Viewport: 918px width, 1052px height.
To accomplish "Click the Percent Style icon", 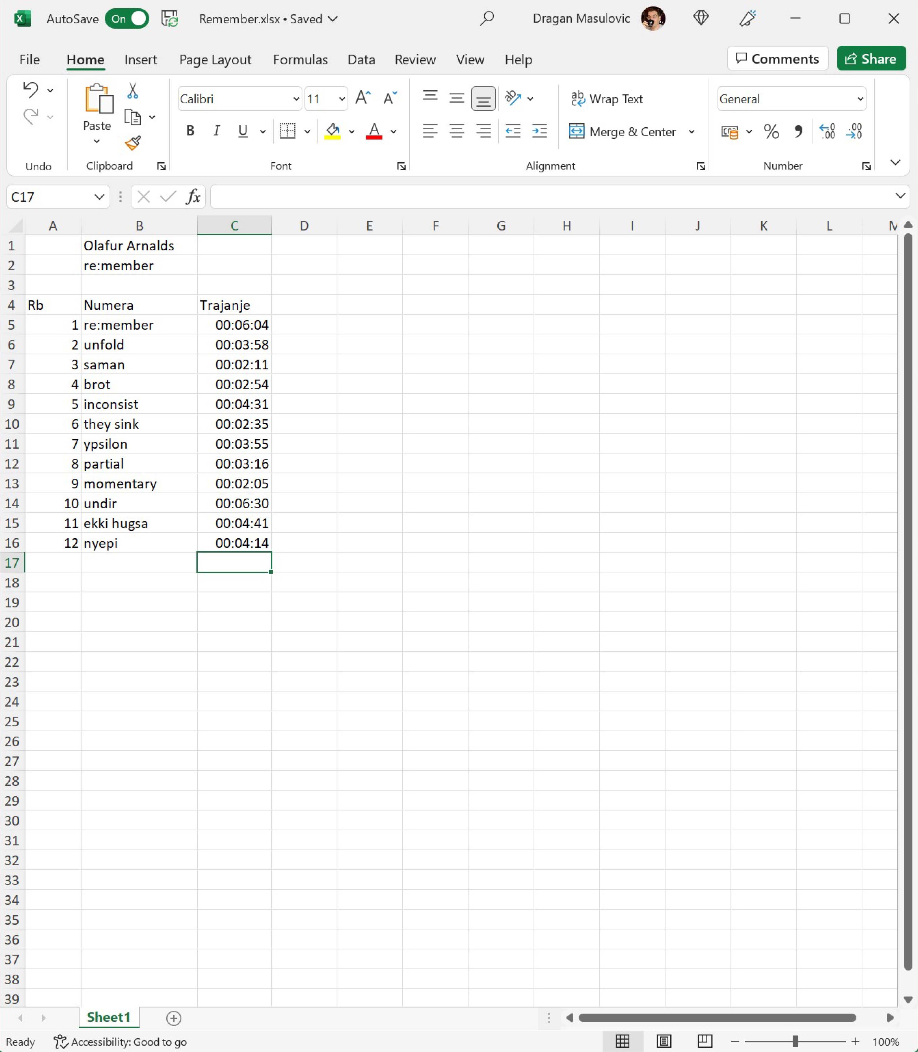I will pos(771,132).
